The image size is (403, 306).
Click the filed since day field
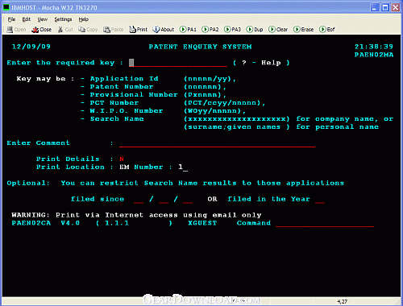tap(139, 199)
